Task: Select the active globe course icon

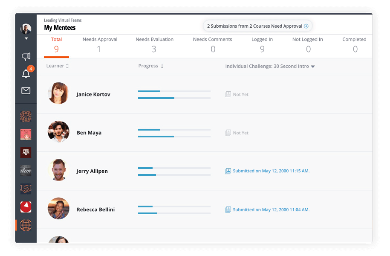Action: [x=26, y=225]
